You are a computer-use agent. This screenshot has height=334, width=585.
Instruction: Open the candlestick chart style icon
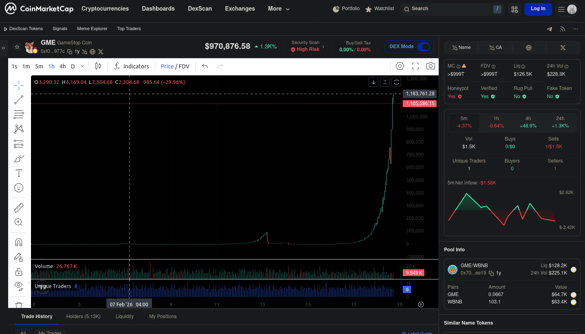(x=98, y=66)
